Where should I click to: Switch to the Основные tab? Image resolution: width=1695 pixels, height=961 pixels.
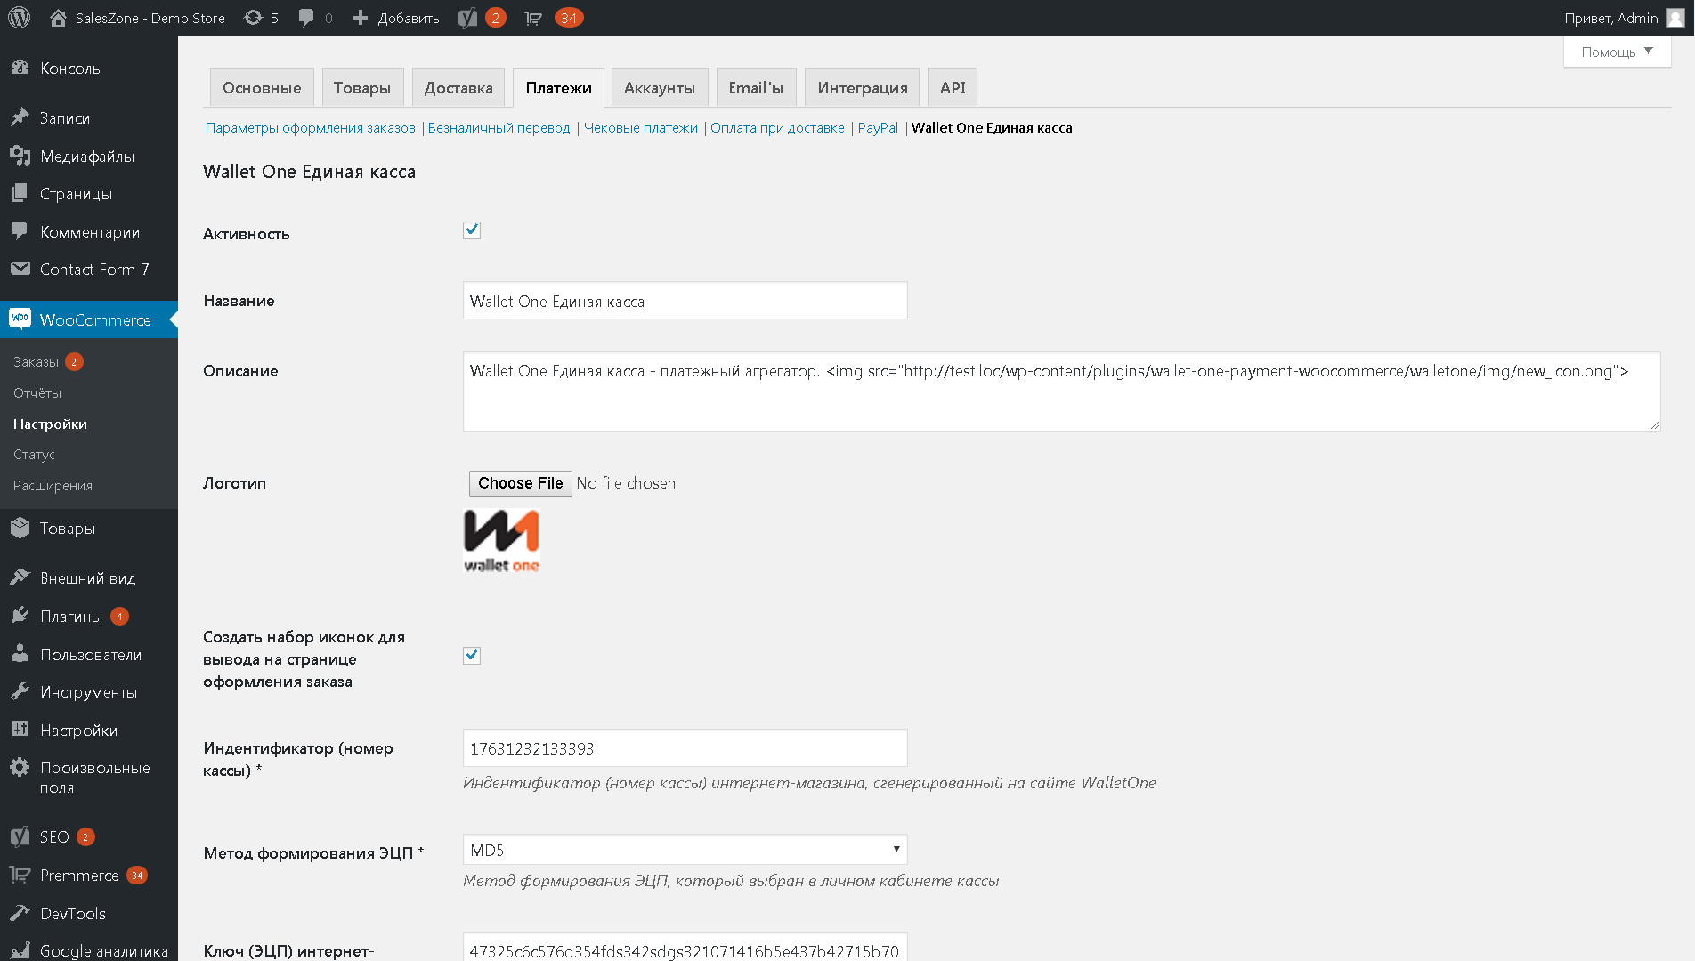pyautogui.click(x=262, y=88)
